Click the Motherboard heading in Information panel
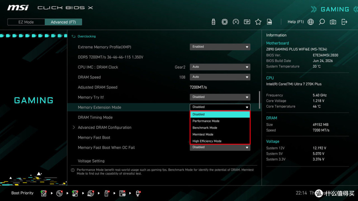358x201 pixels. 277,43
